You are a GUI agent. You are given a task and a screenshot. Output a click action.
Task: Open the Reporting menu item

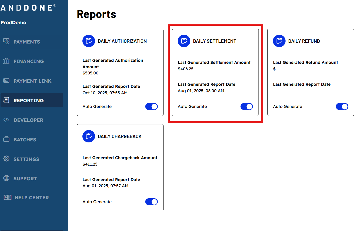click(29, 100)
